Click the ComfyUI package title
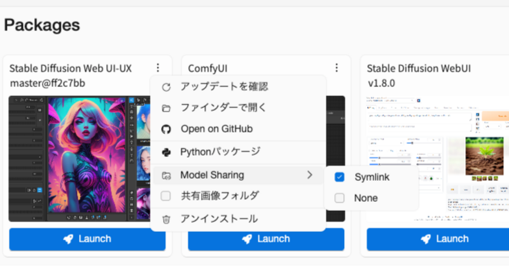The width and height of the screenshot is (509, 266). pyautogui.click(x=208, y=69)
